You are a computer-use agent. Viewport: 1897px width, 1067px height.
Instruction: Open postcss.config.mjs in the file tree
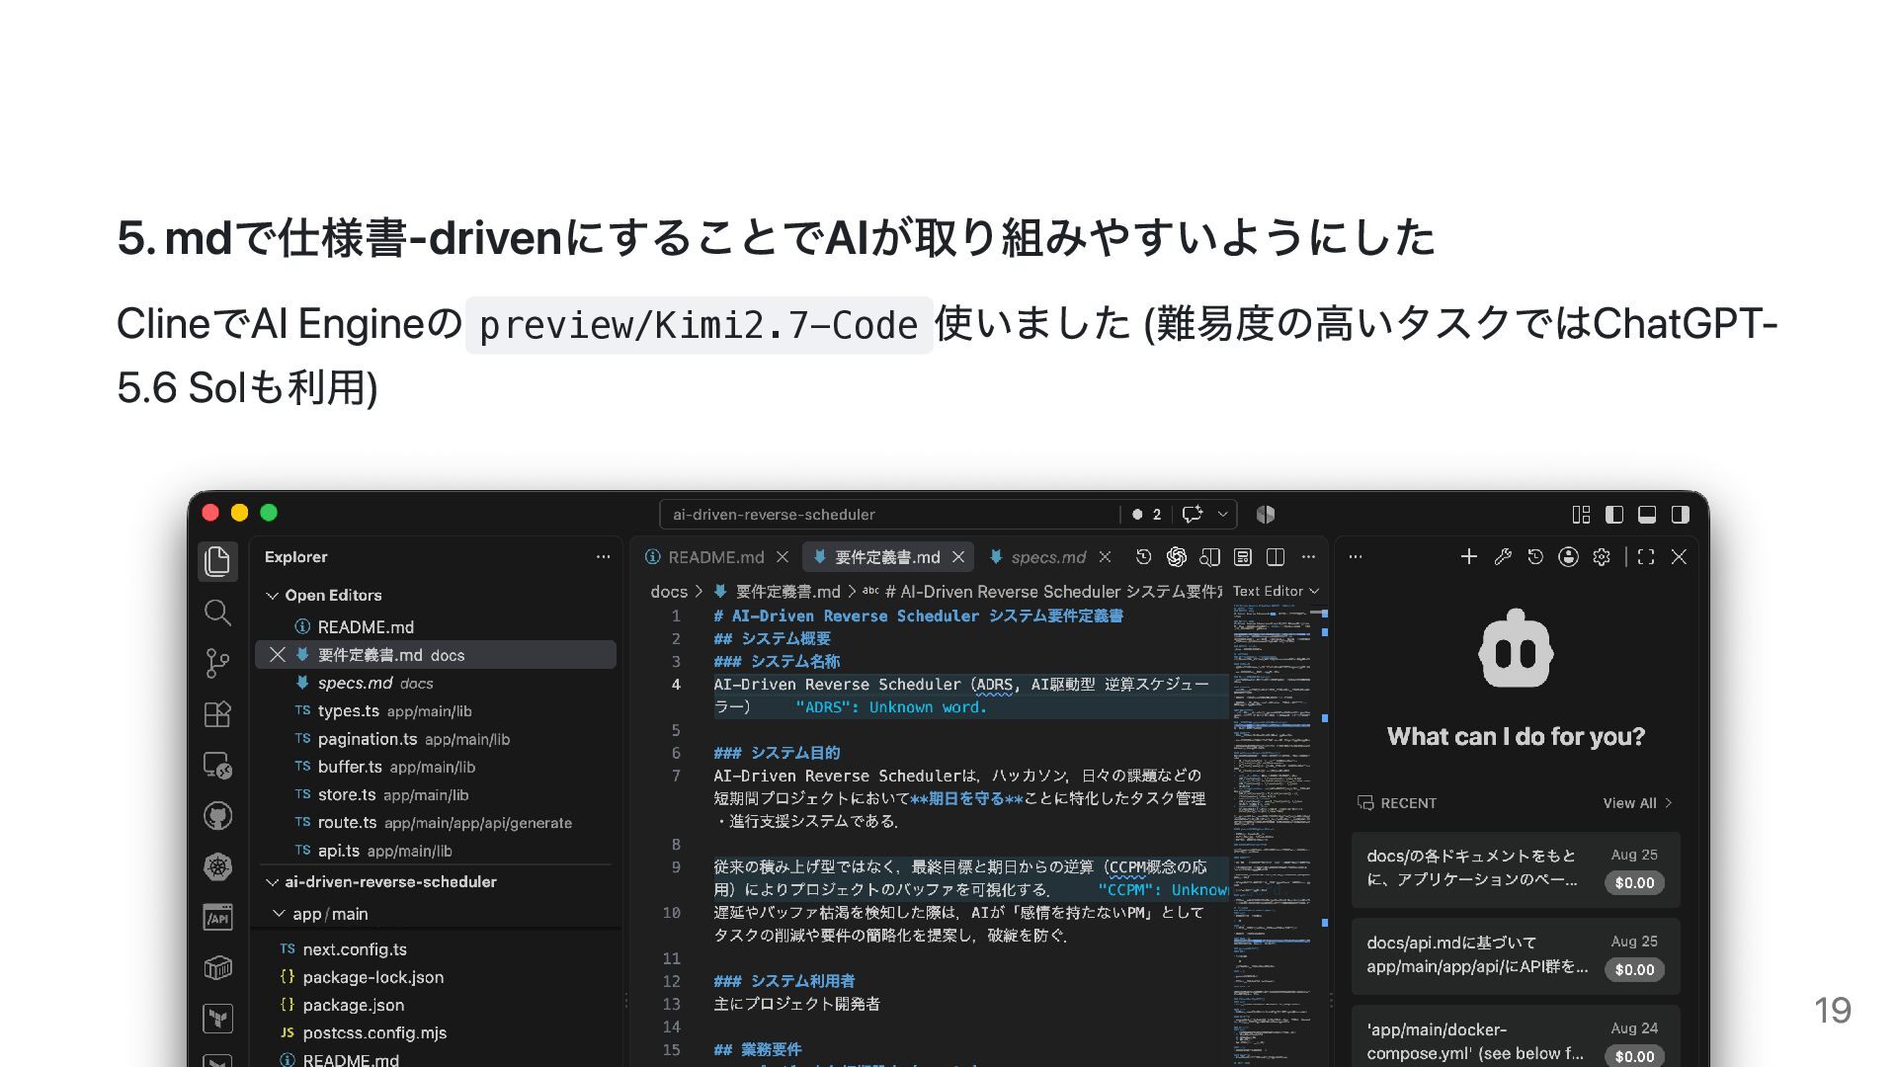pos(436,1032)
